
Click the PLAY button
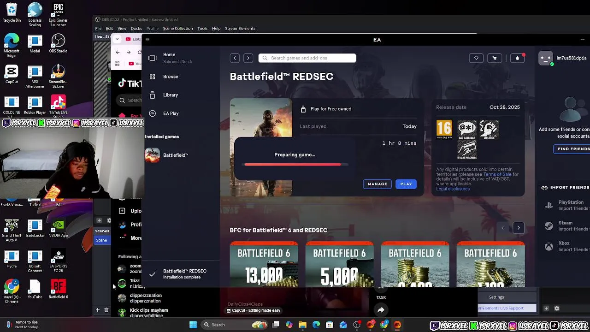click(x=406, y=184)
